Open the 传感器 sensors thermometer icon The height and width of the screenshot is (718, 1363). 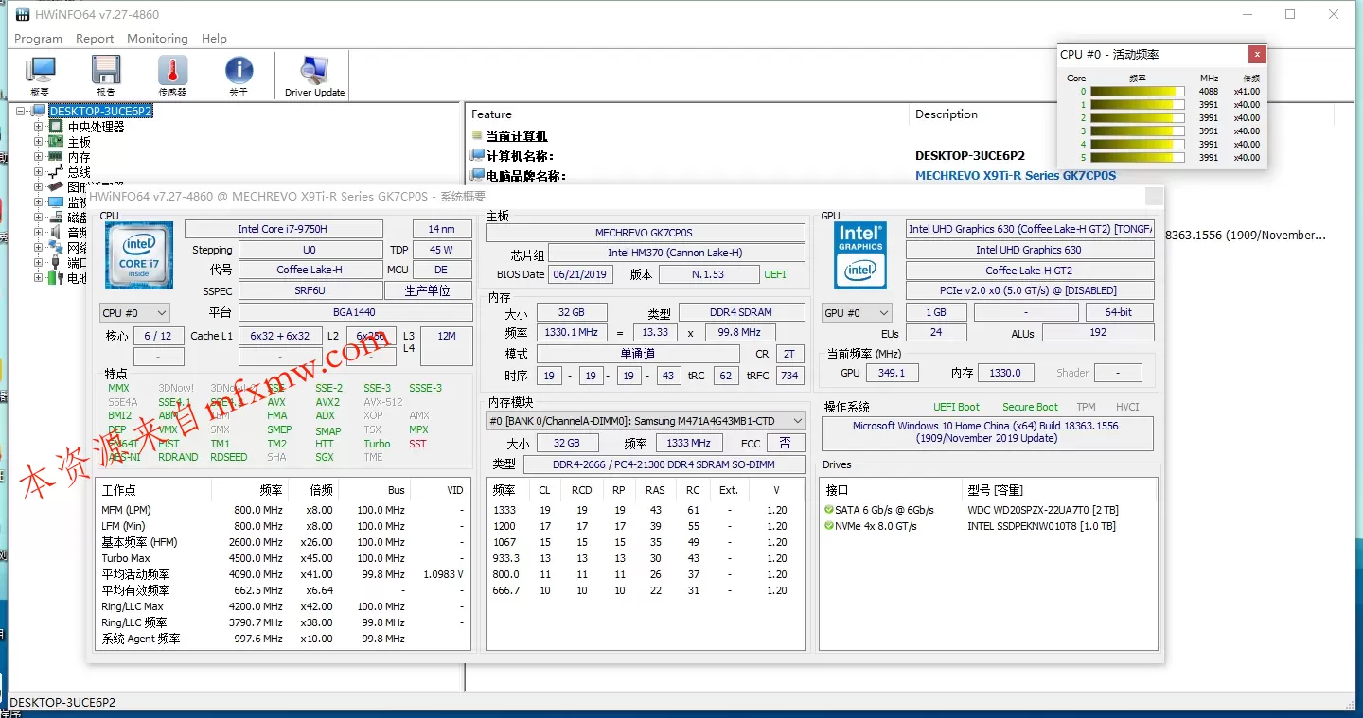click(x=172, y=71)
